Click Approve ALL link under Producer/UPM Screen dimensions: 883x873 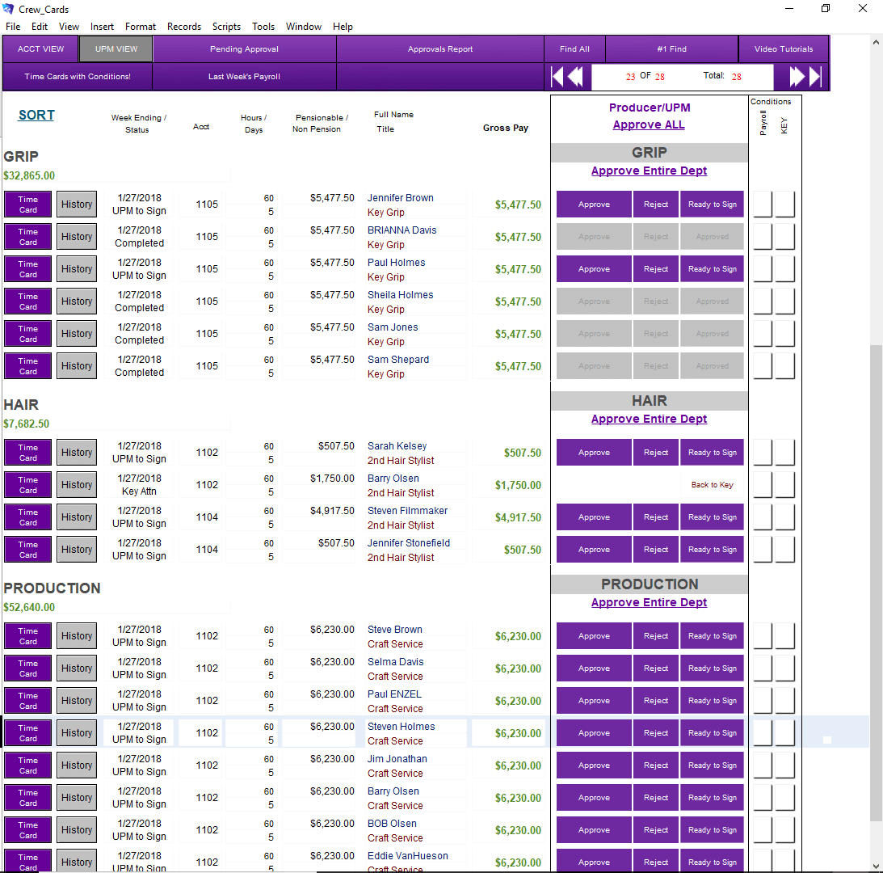point(649,124)
